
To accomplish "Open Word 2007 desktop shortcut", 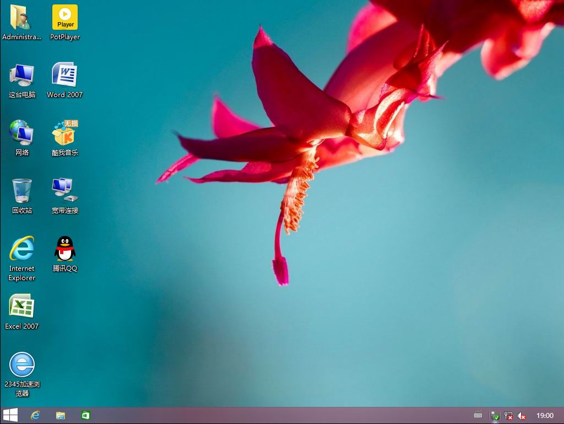I will [x=65, y=80].
